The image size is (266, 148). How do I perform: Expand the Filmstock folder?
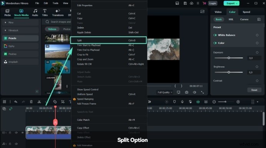(x=5, y=30)
